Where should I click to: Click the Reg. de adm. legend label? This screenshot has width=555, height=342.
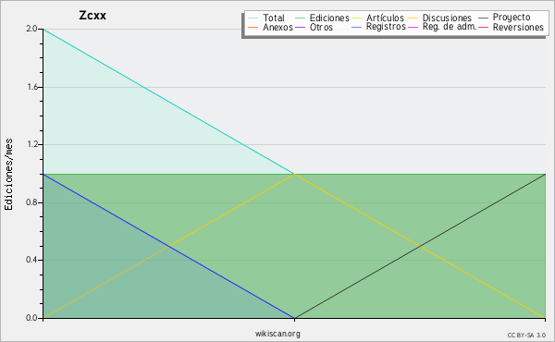pos(450,27)
